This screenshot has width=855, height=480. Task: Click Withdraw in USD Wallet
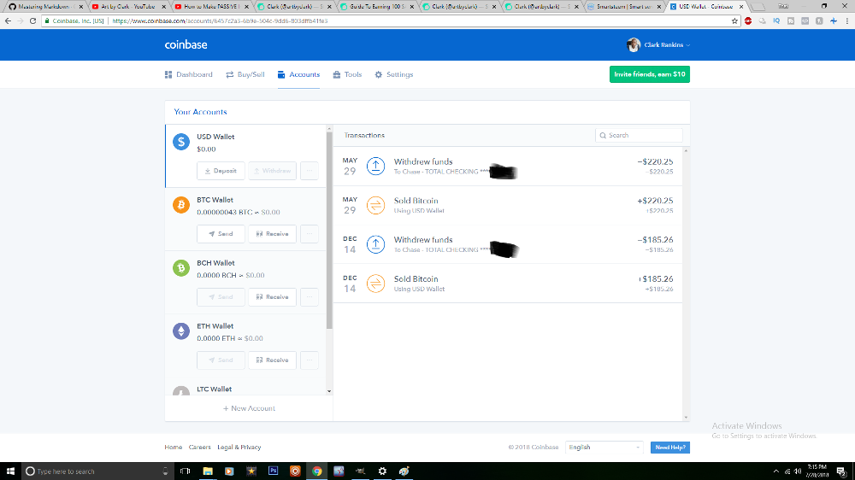point(272,171)
